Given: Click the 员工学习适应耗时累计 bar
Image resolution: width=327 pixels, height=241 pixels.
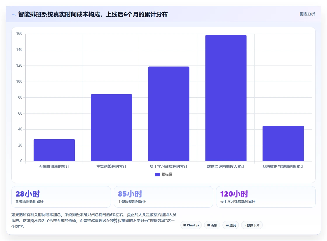Looking at the screenshot, I should tap(169, 114).
